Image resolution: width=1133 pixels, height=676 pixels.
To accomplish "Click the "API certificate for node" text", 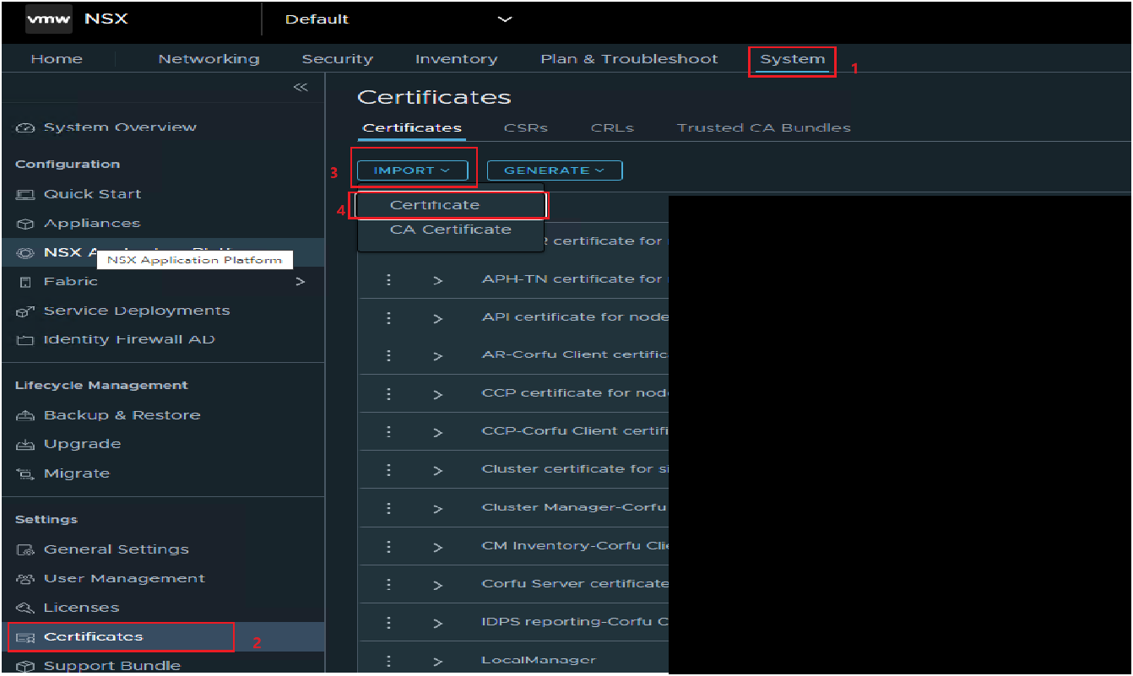I will pos(575,317).
